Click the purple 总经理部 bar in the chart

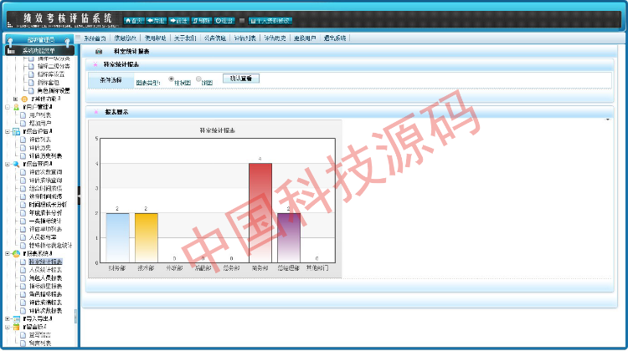[289, 238]
